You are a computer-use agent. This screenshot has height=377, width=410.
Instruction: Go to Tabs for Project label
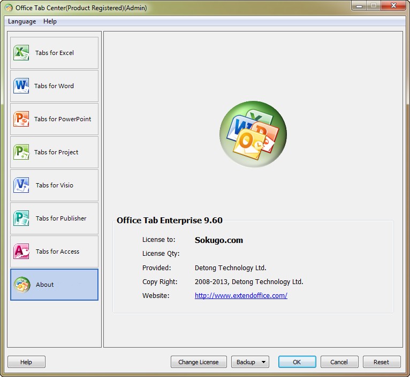tap(56, 152)
